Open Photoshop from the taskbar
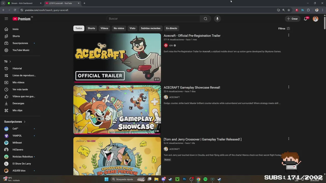This screenshot has width=326, height=183. point(184,179)
